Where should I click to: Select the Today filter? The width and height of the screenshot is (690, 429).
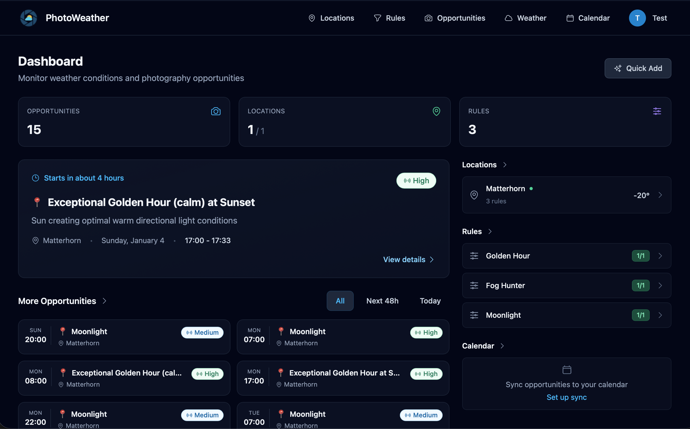tap(430, 301)
